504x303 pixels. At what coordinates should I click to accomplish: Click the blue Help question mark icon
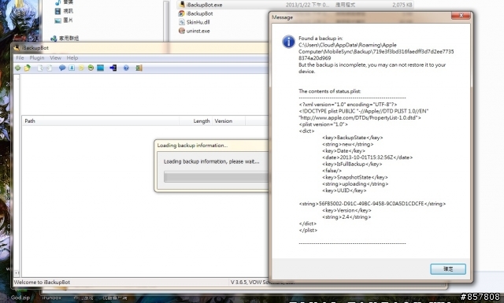click(126, 68)
